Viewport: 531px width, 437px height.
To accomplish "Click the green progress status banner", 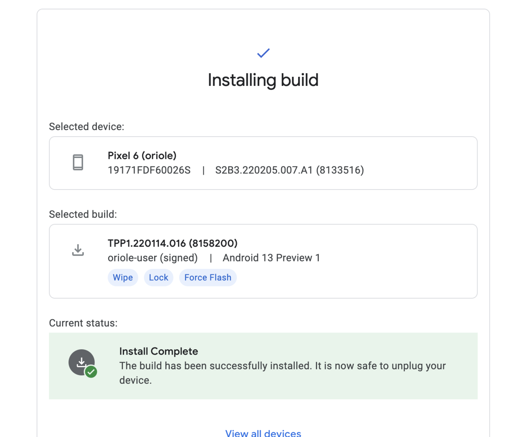I will pyautogui.click(x=263, y=366).
